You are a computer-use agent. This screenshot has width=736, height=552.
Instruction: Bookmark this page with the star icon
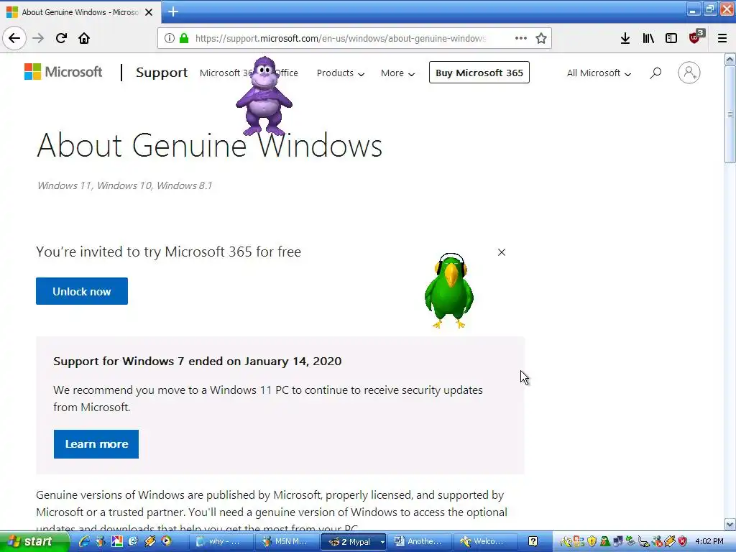(541, 38)
